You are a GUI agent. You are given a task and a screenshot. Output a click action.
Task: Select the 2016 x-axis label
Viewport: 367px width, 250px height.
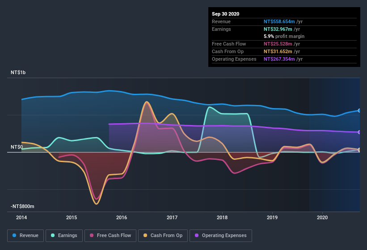tap(122, 217)
